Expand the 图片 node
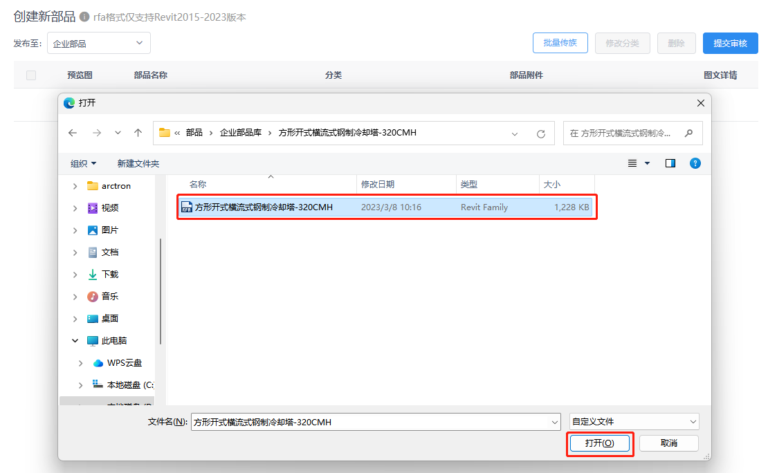The image size is (768, 473). 75,230
